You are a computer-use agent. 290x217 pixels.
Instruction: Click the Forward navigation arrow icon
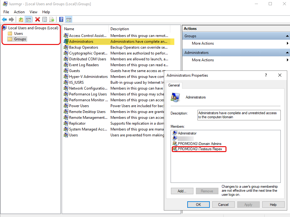11,19
